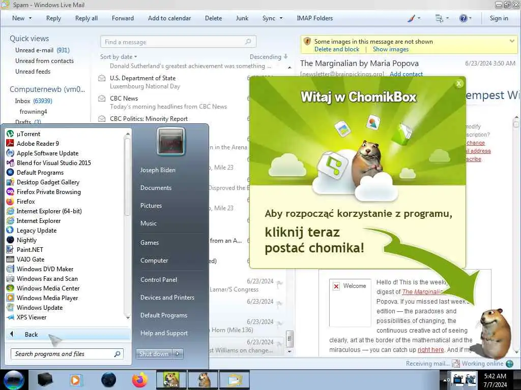Viewport: 521px width, 390px height.
Task: Launch XPS Viewer program
Action: 32,317
